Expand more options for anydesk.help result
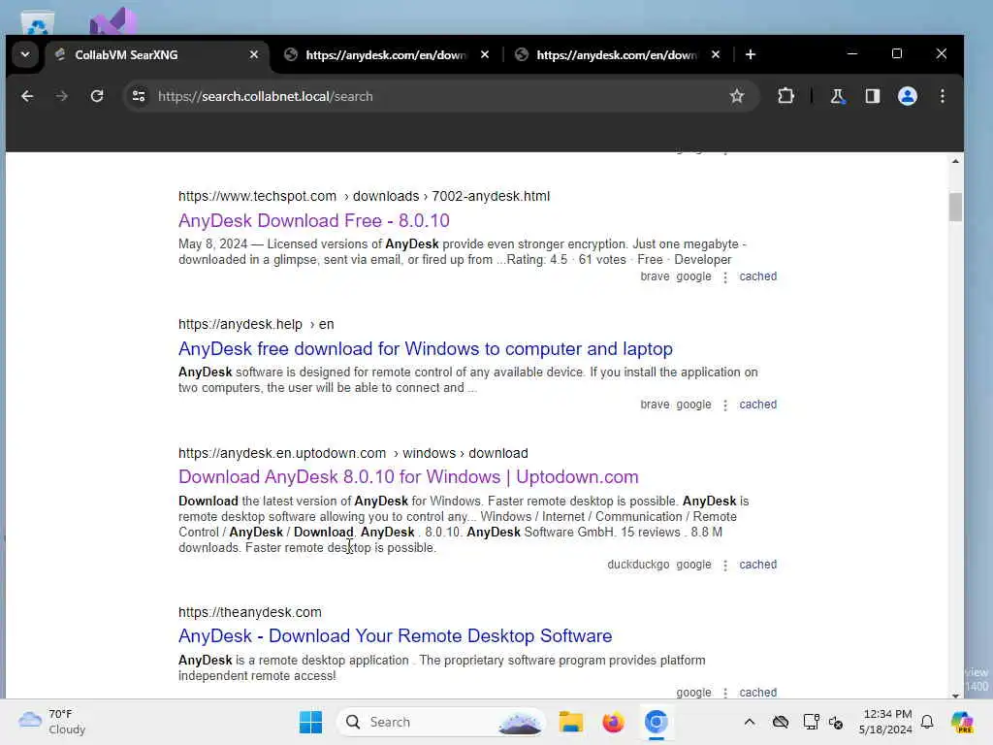The image size is (993, 745). pos(725,405)
